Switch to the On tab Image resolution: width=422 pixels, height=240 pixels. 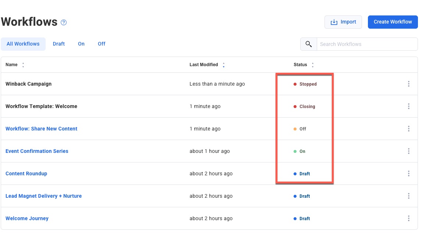(x=81, y=44)
